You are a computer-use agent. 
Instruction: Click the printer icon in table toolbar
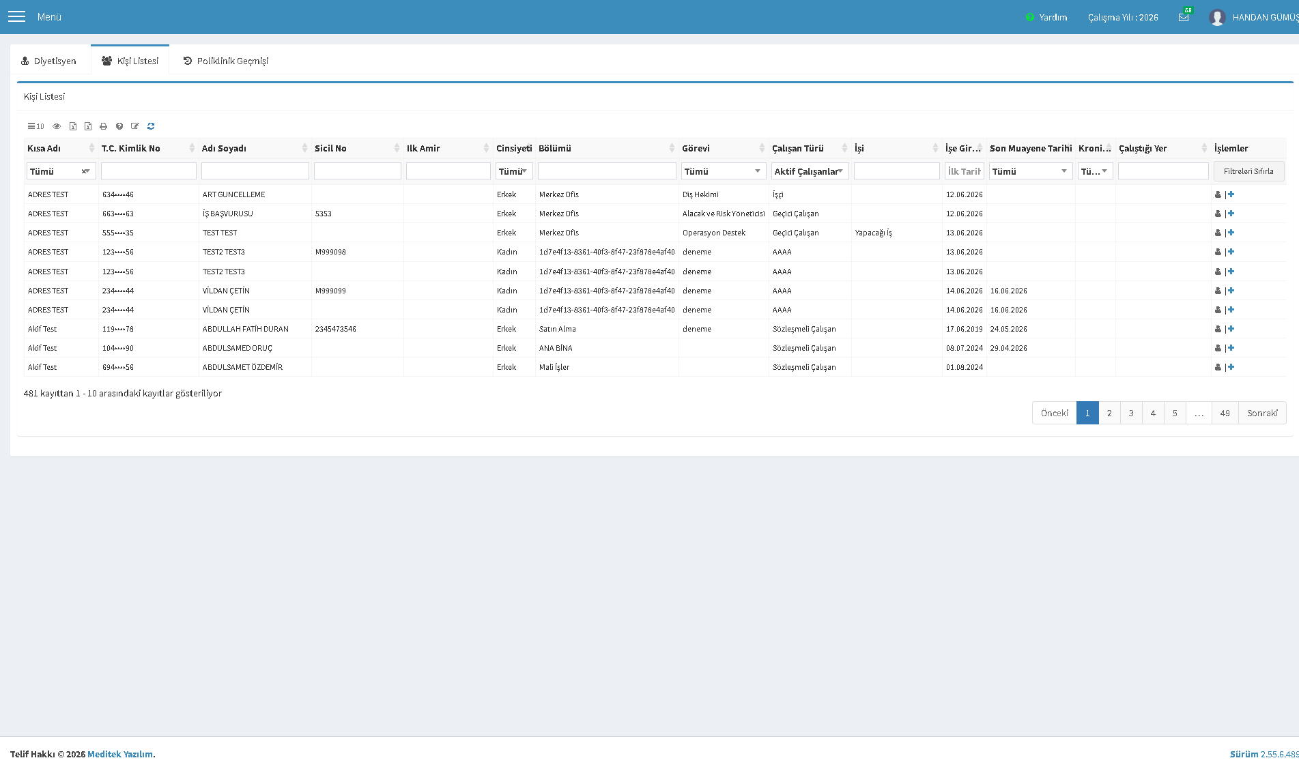pos(104,126)
